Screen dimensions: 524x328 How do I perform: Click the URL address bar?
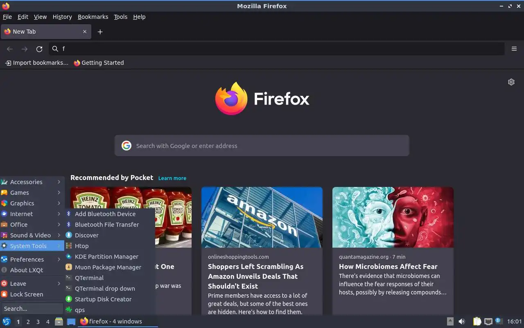pyautogui.click(x=277, y=49)
